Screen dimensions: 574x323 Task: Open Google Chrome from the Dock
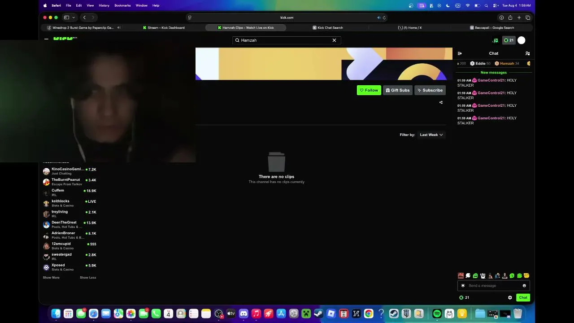click(x=369, y=314)
